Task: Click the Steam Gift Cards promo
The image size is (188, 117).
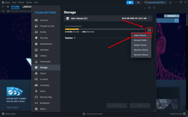Action: (x=16, y=94)
